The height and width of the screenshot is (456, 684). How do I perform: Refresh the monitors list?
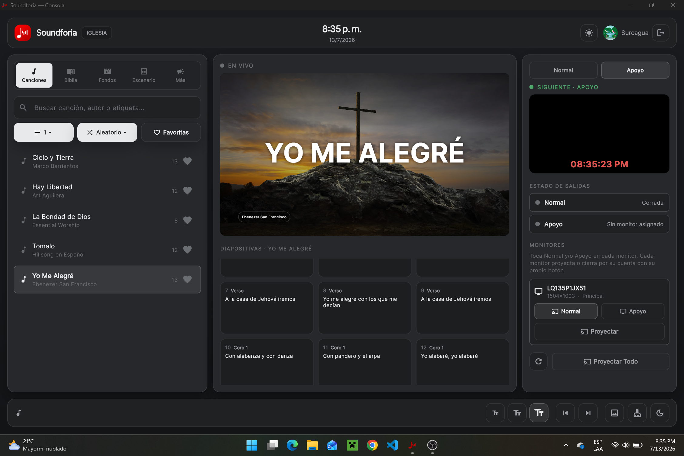538,361
